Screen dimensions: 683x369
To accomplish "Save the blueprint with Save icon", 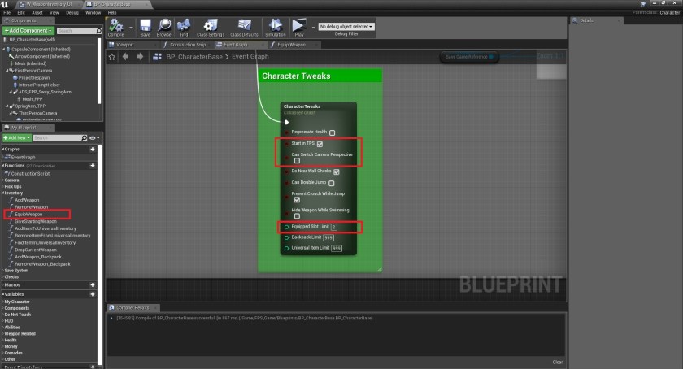I will pos(145,27).
